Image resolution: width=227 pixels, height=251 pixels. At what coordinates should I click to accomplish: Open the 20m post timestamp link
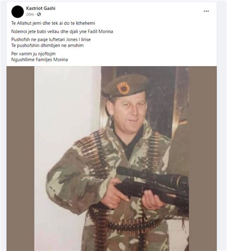30,14
